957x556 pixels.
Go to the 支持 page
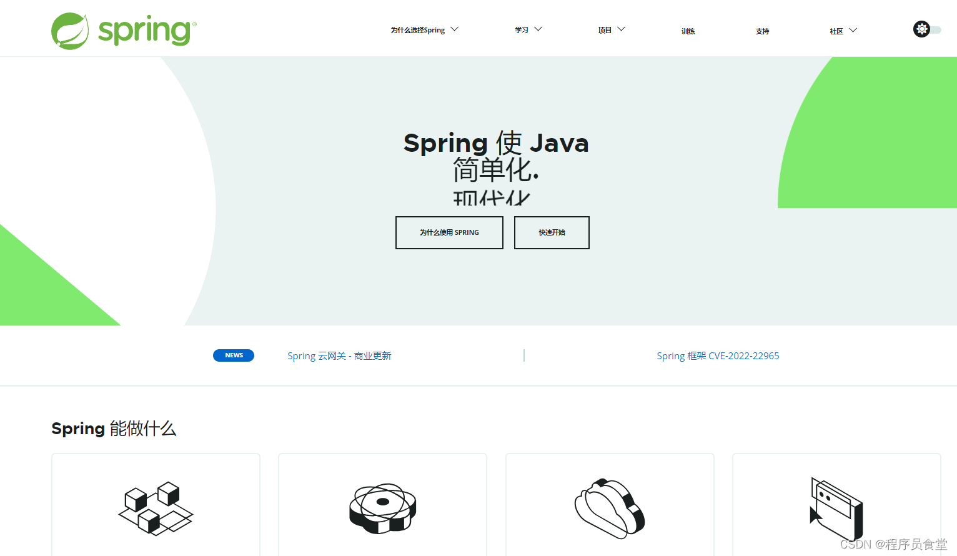[762, 31]
